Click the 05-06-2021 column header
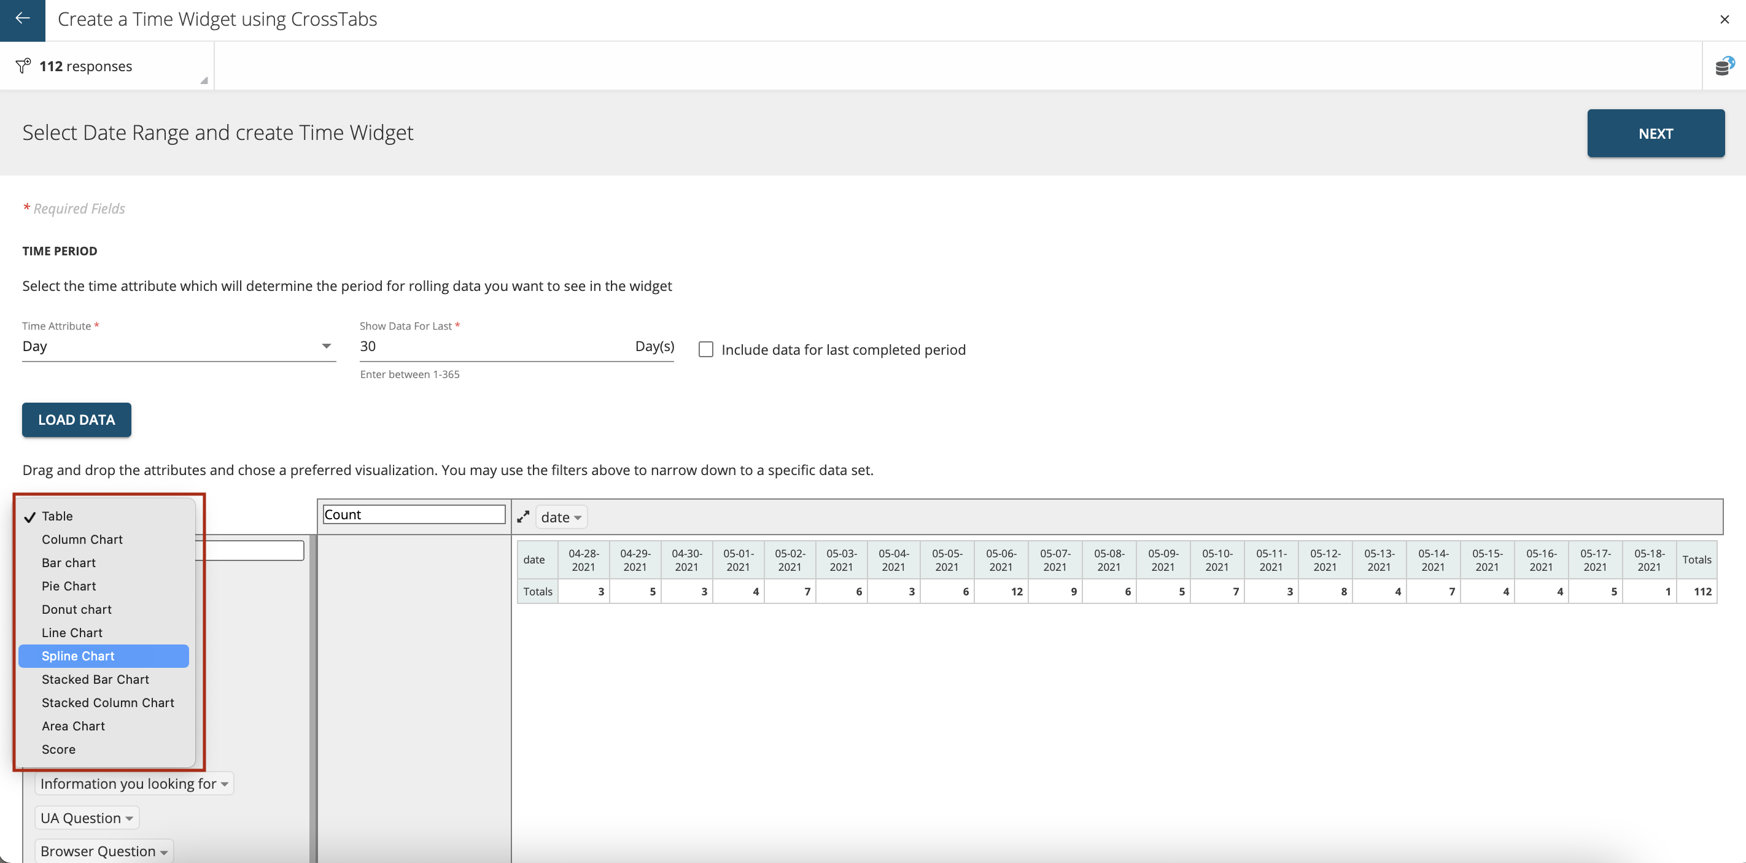 click(1001, 560)
